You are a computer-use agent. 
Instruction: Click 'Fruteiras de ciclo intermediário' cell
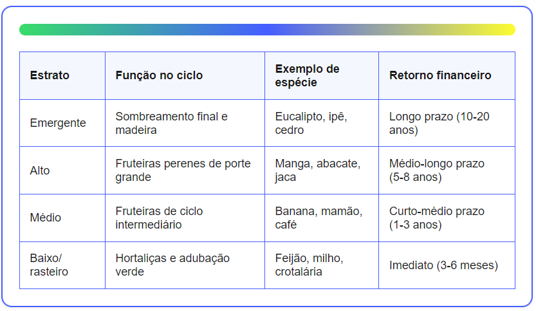click(x=185, y=218)
